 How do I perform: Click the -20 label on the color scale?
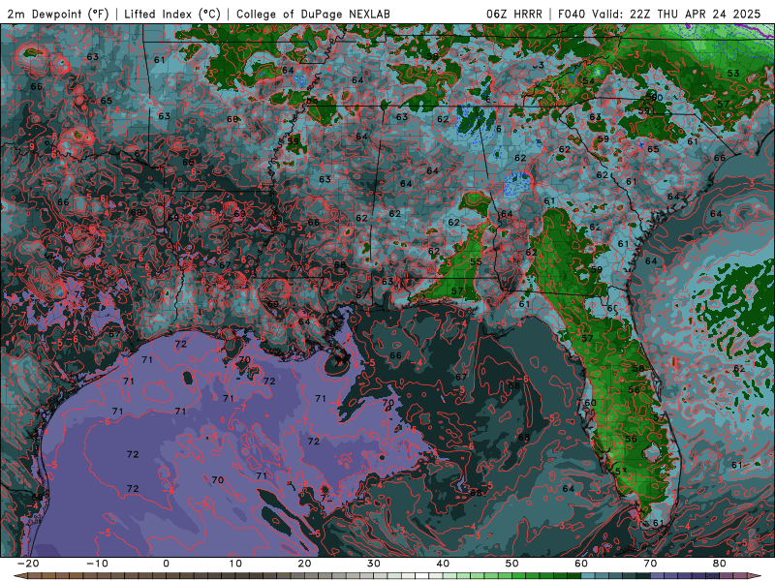tap(28, 564)
